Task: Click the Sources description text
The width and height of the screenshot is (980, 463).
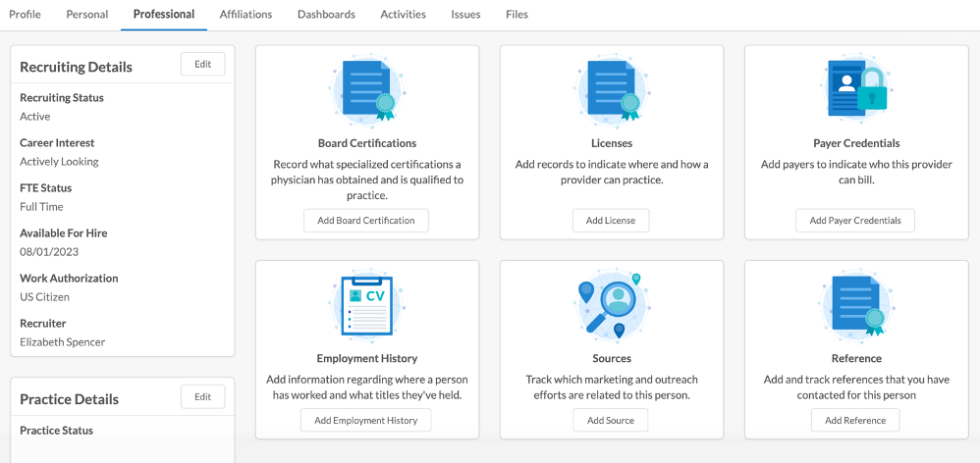Action: pyautogui.click(x=611, y=386)
